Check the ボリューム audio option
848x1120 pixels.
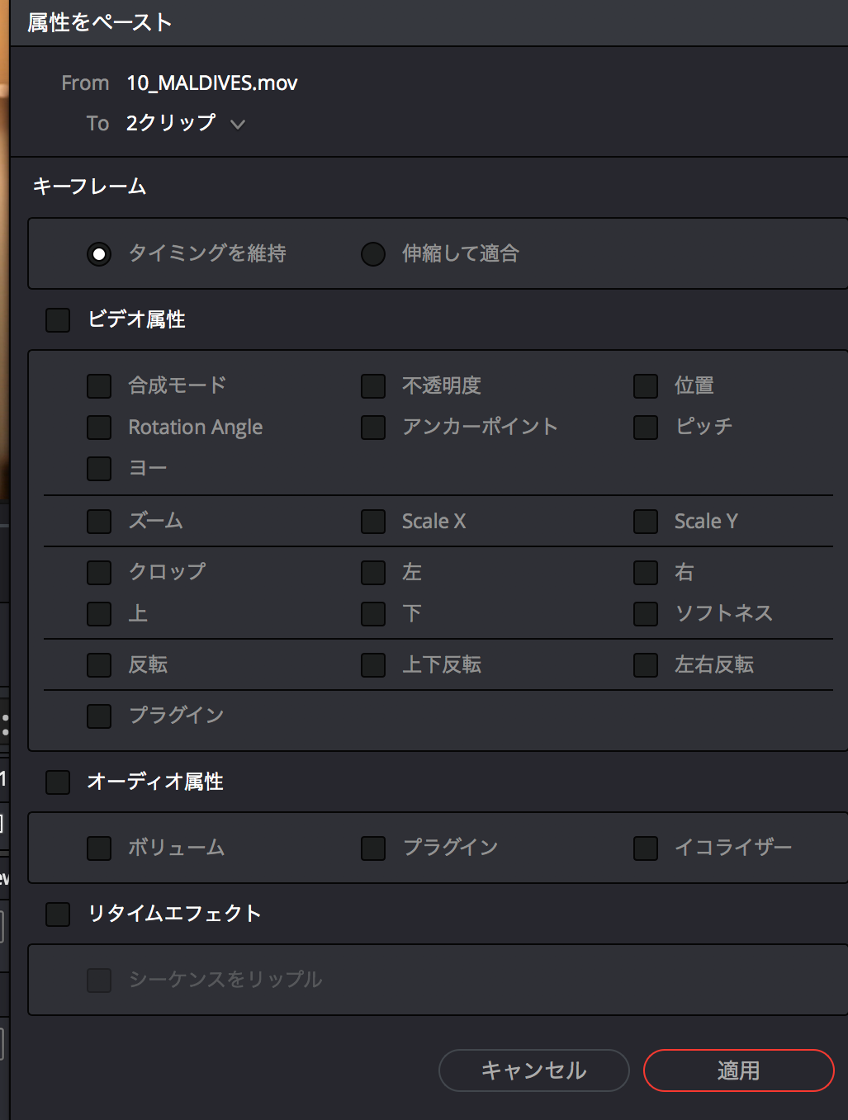pyautogui.click(x=99, y=848)
